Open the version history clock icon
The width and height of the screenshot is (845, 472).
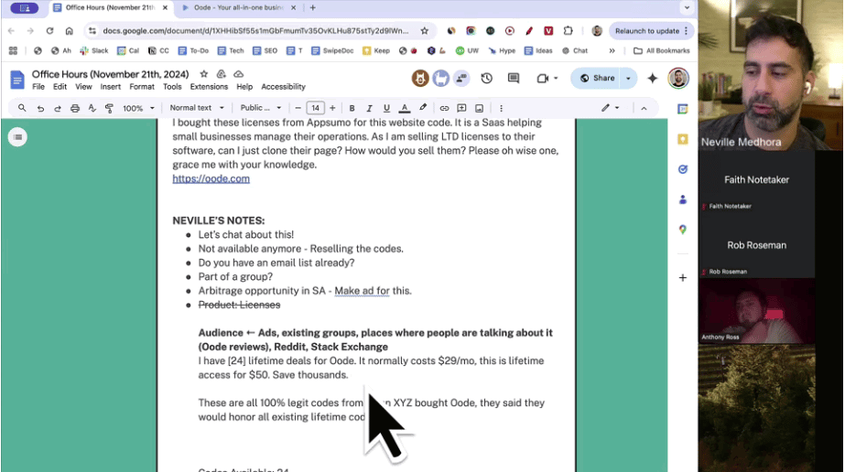point(487,78)
